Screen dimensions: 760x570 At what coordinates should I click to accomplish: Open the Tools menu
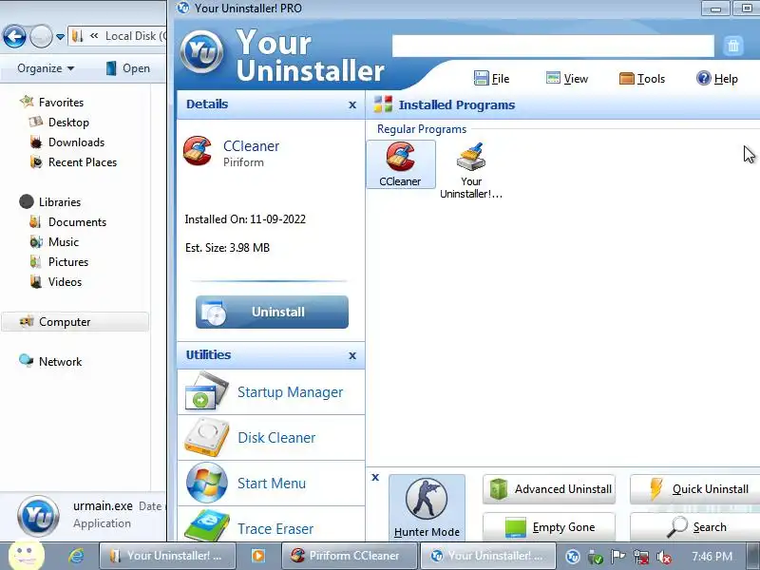[642, 79]
